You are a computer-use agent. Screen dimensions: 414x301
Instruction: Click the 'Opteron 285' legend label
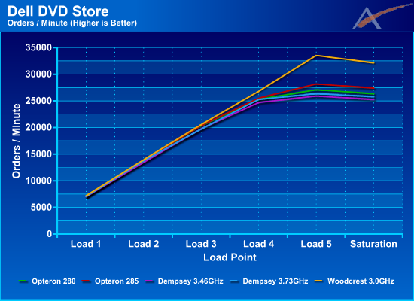click(117, 281)
